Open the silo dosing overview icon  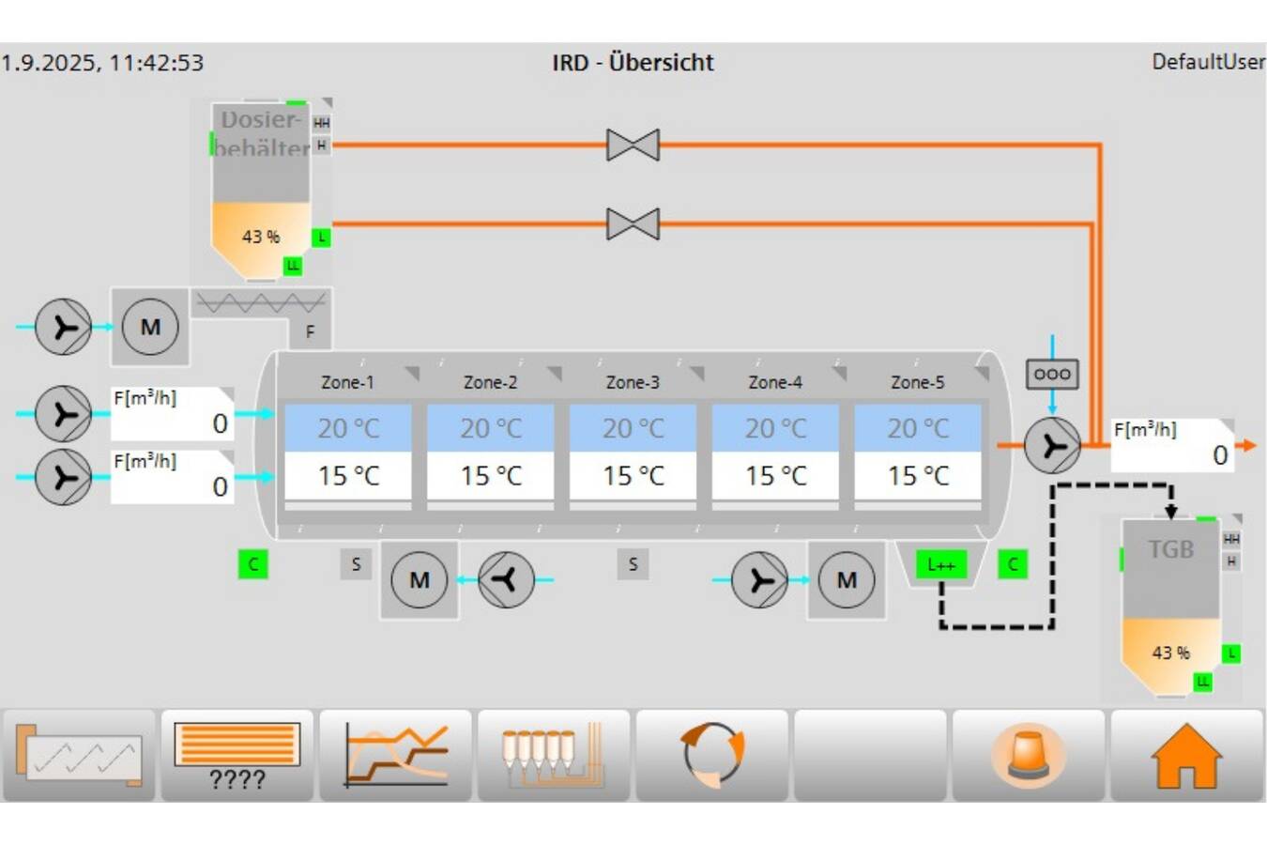pos(553,756)
